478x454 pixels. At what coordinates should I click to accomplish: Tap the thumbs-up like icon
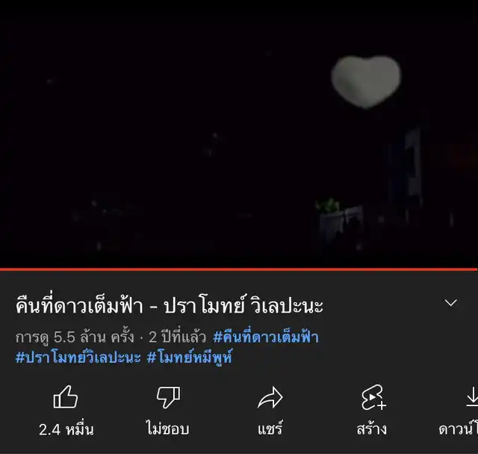[66, 396]
